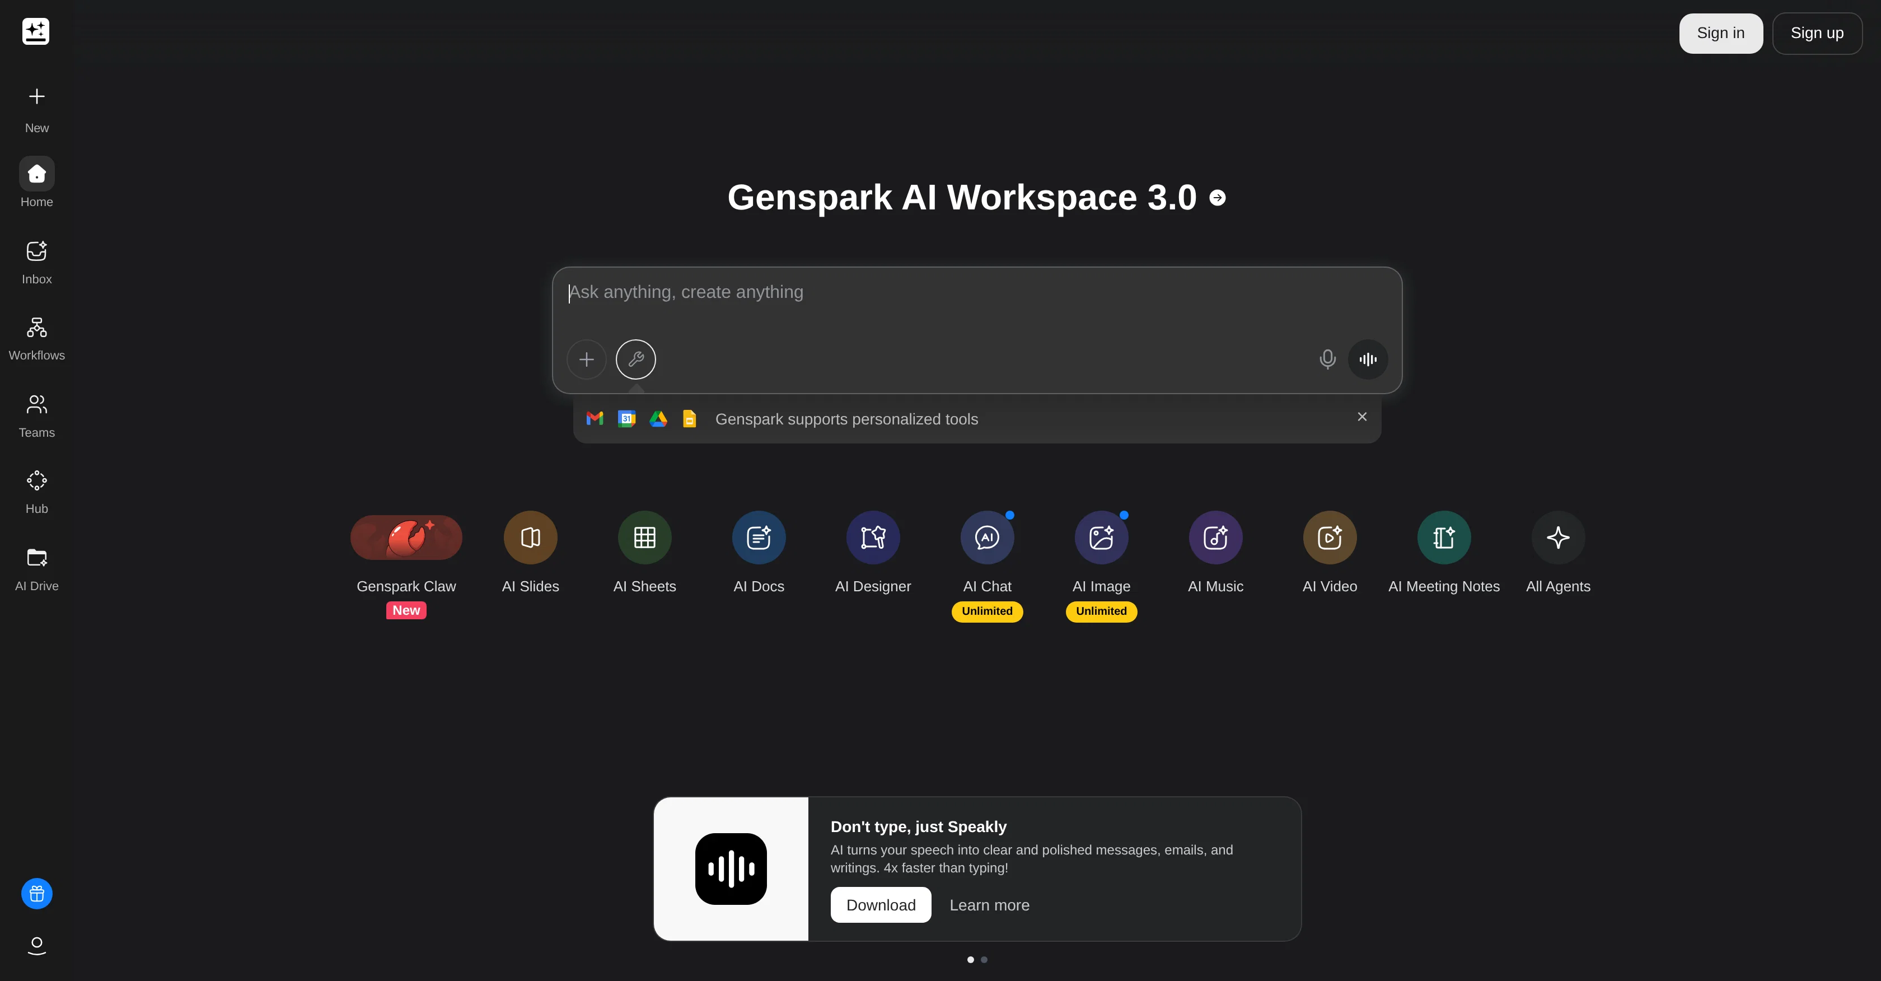Go to Home in sidebar
Viewport: 1881px width, 981px height.
click(36, 183)
